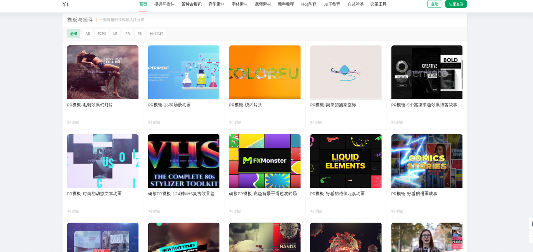Open 必备工具 in top menu
The image size is (533, 252).
pyautogui.click(x=378, y=4)
